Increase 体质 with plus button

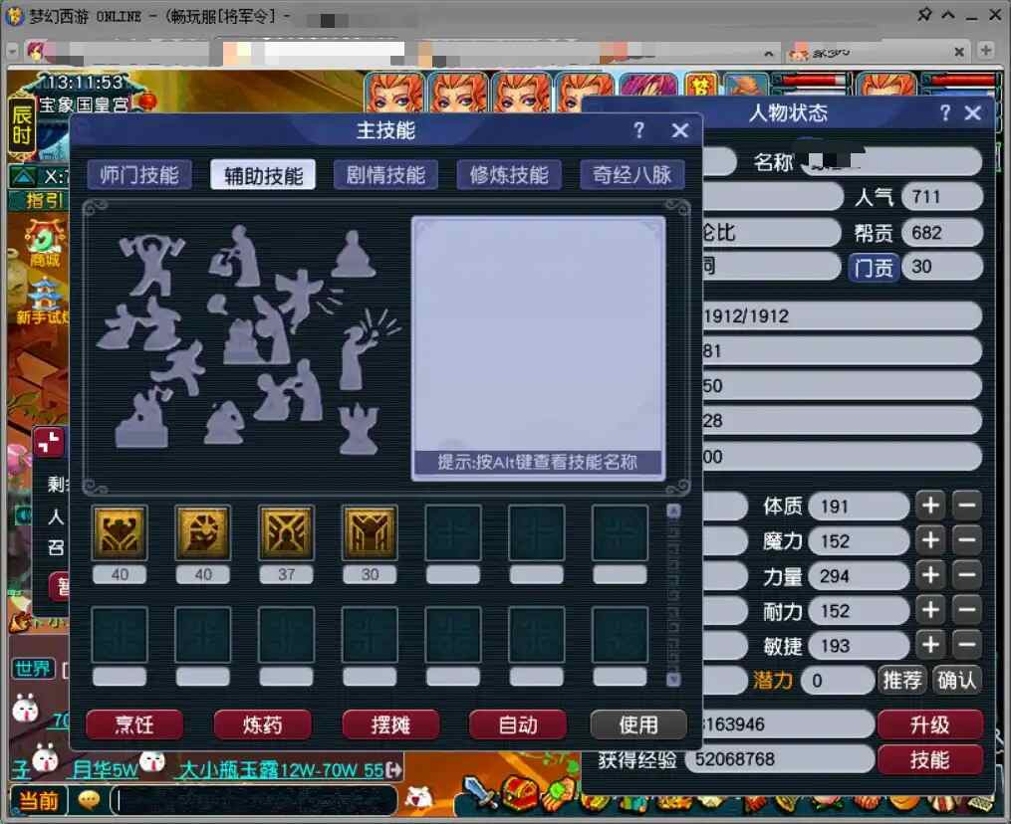[x=930, y=506]
